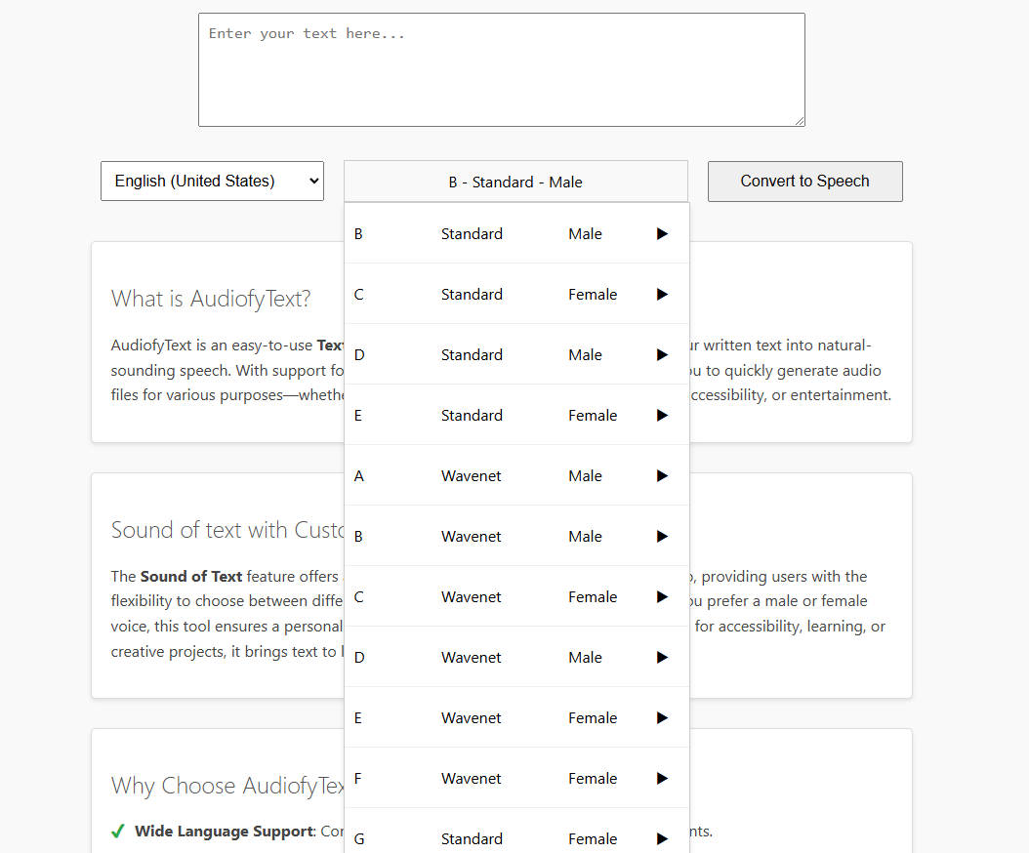Click the Why Choose AudiofyText heading
1029x853 pixels.
[227, 786]
